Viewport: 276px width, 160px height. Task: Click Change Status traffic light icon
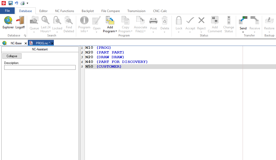(229, 20)
